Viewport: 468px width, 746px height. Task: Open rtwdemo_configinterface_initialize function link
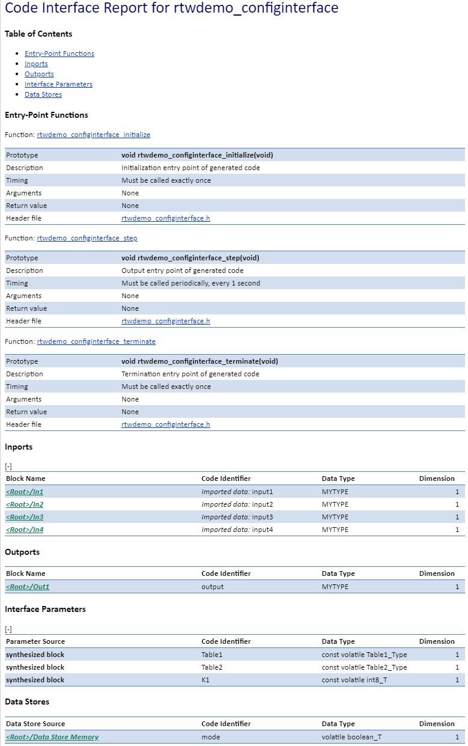[x=94, y=135]
